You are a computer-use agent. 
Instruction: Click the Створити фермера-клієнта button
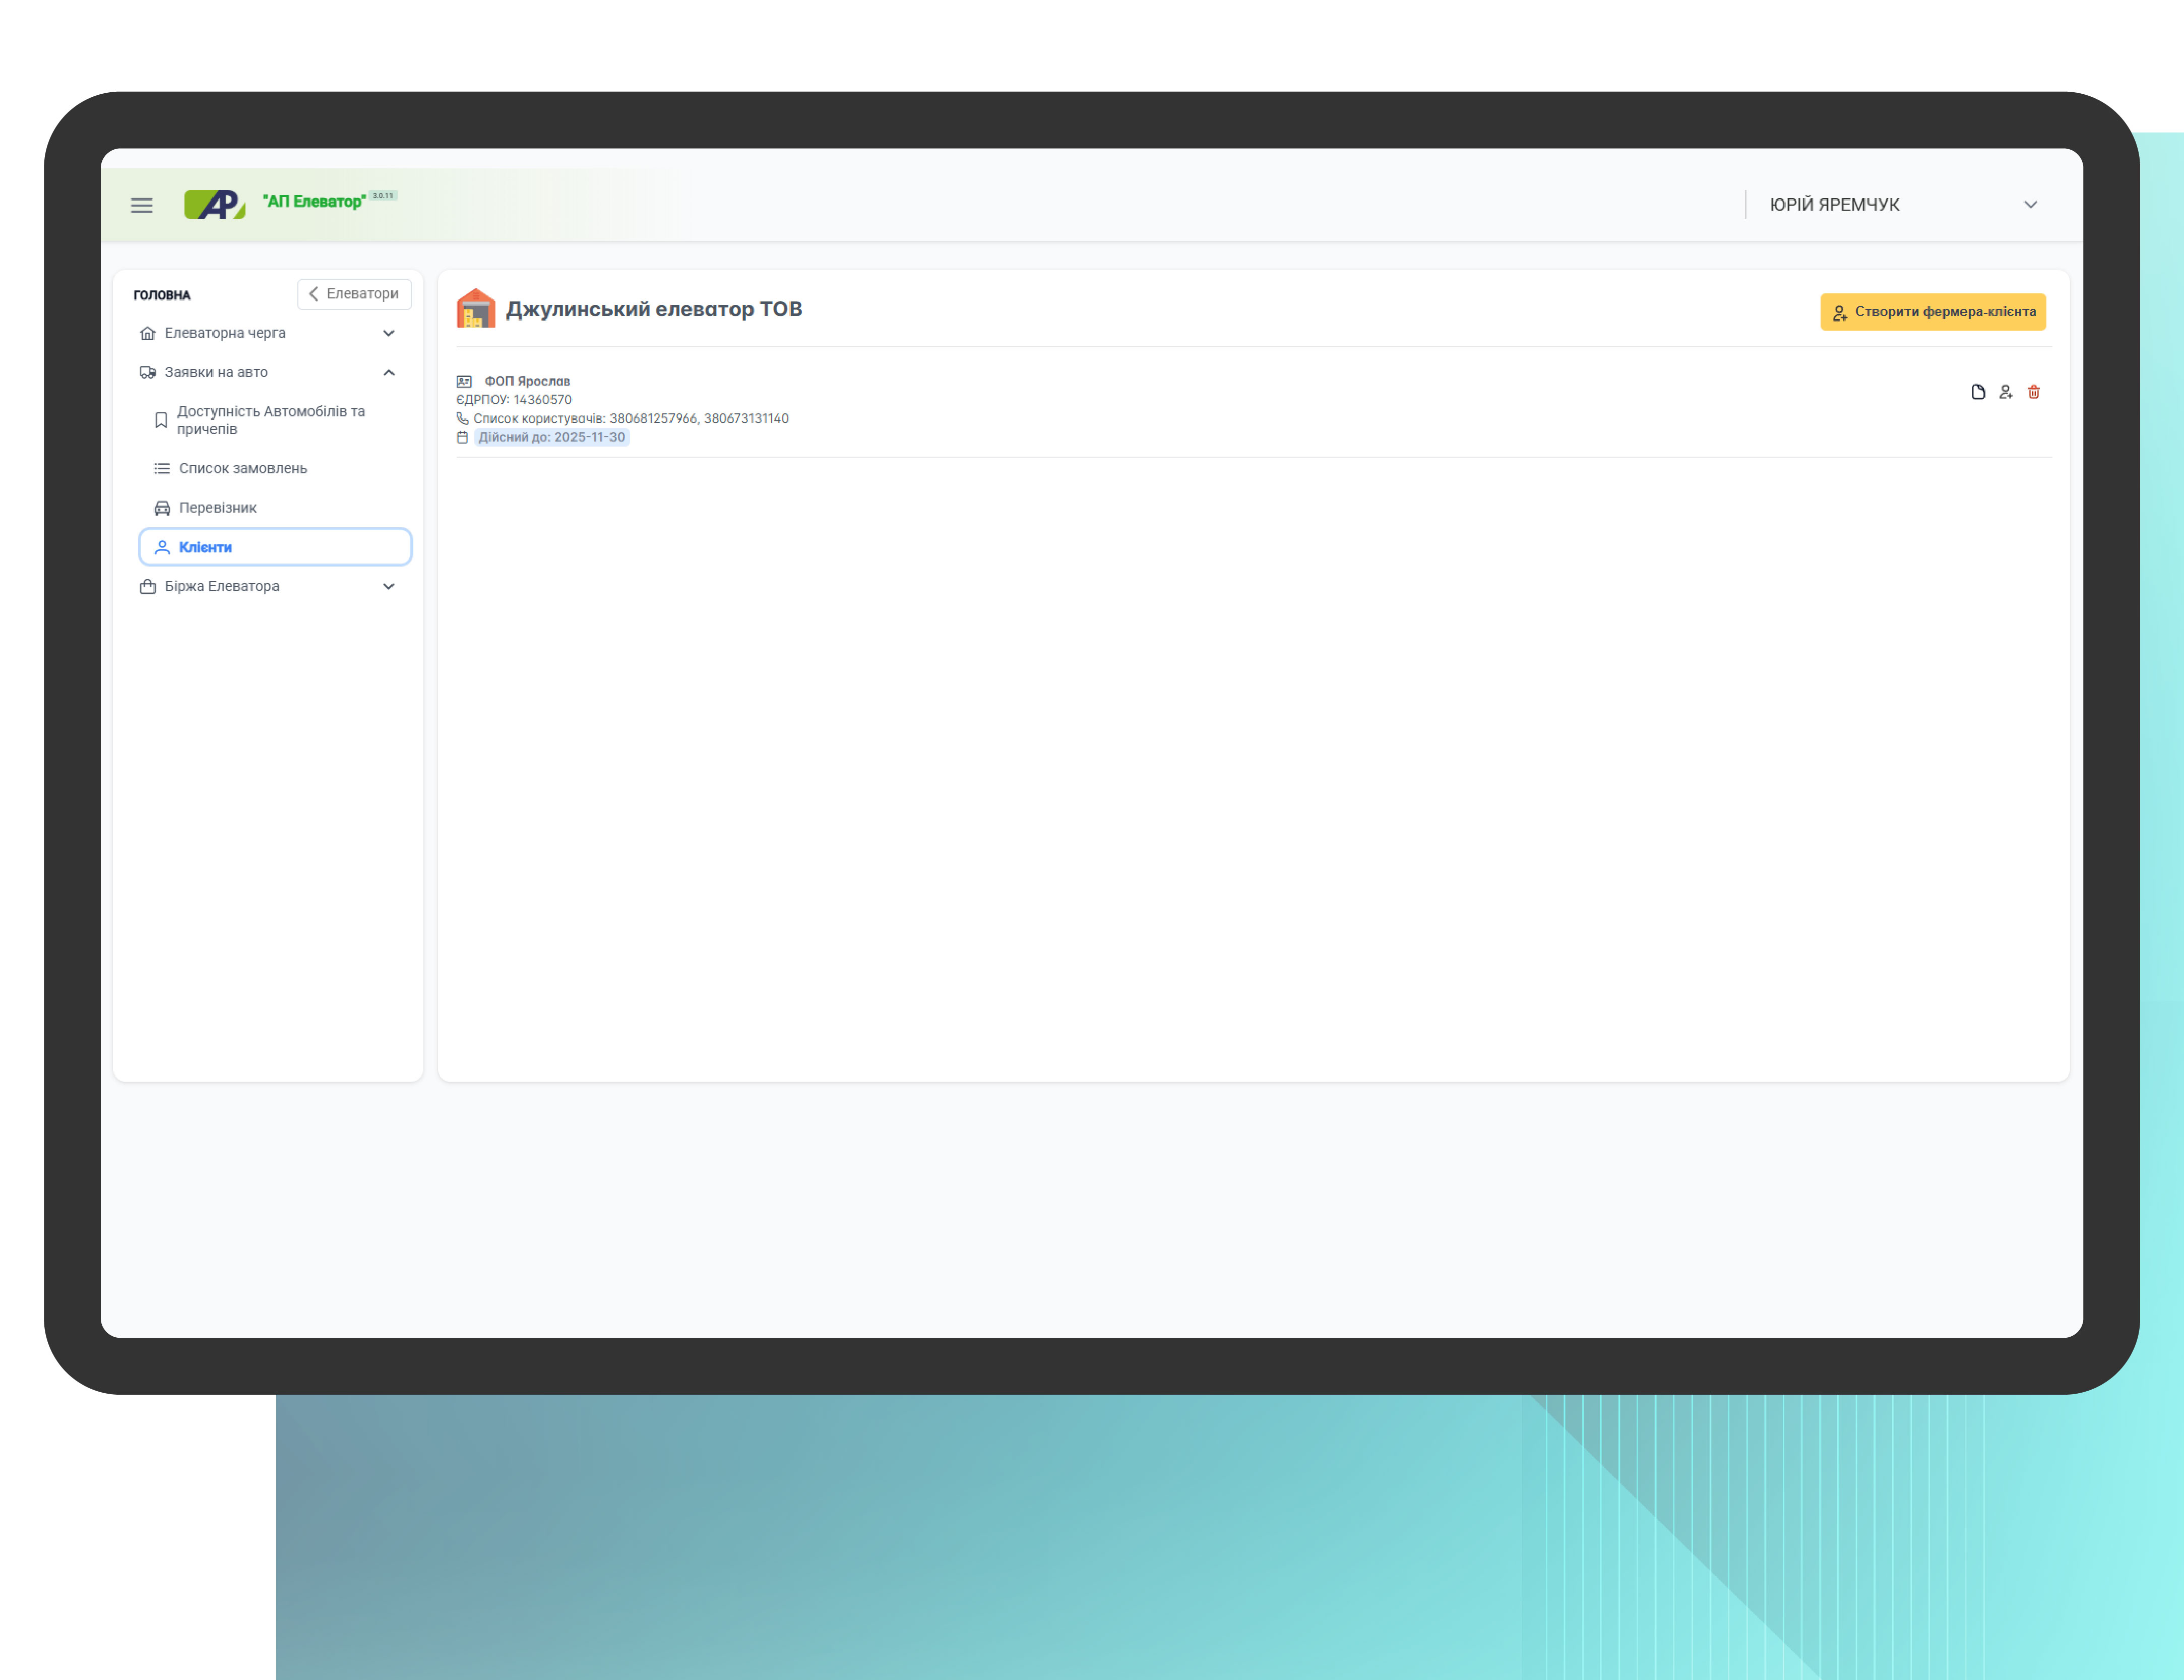[x=1932, y=312]
